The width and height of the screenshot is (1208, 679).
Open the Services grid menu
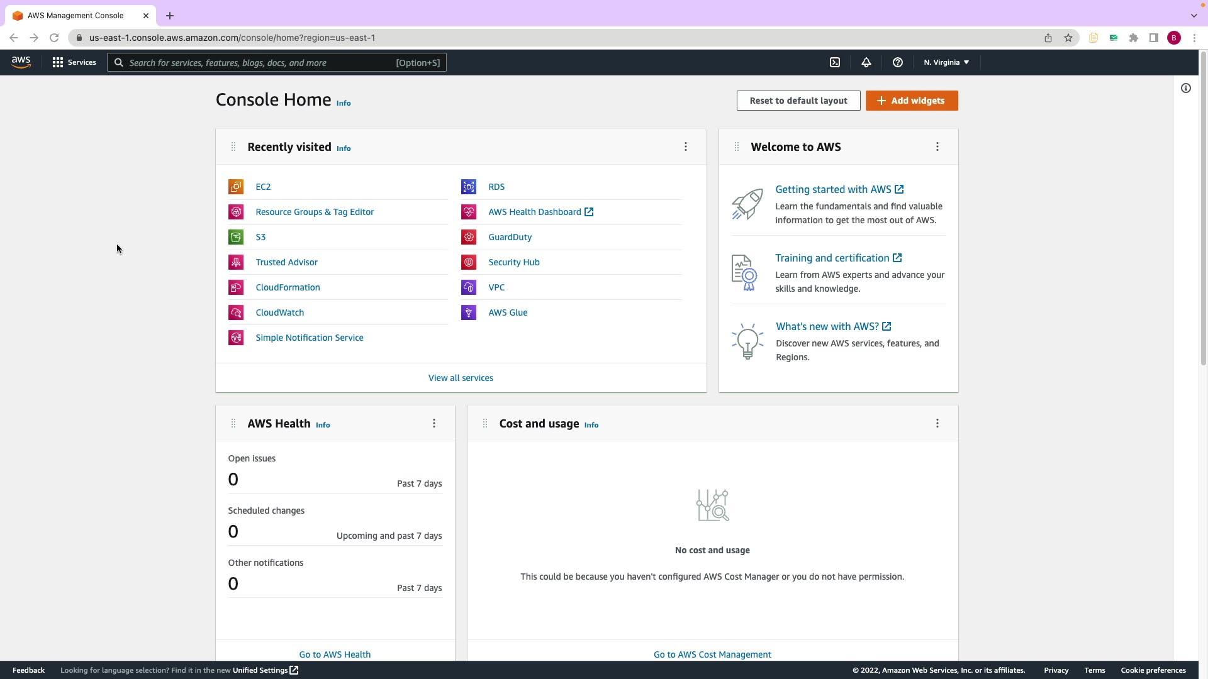(74, 62)
